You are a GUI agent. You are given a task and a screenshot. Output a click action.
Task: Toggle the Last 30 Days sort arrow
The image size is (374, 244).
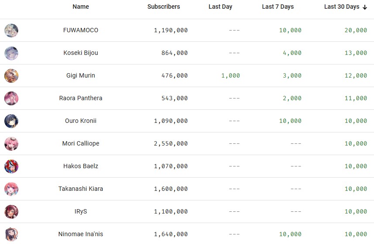pyautogui.click(x=365, y=7)
